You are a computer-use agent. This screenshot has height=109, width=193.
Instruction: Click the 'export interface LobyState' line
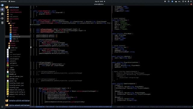point(122,56)
